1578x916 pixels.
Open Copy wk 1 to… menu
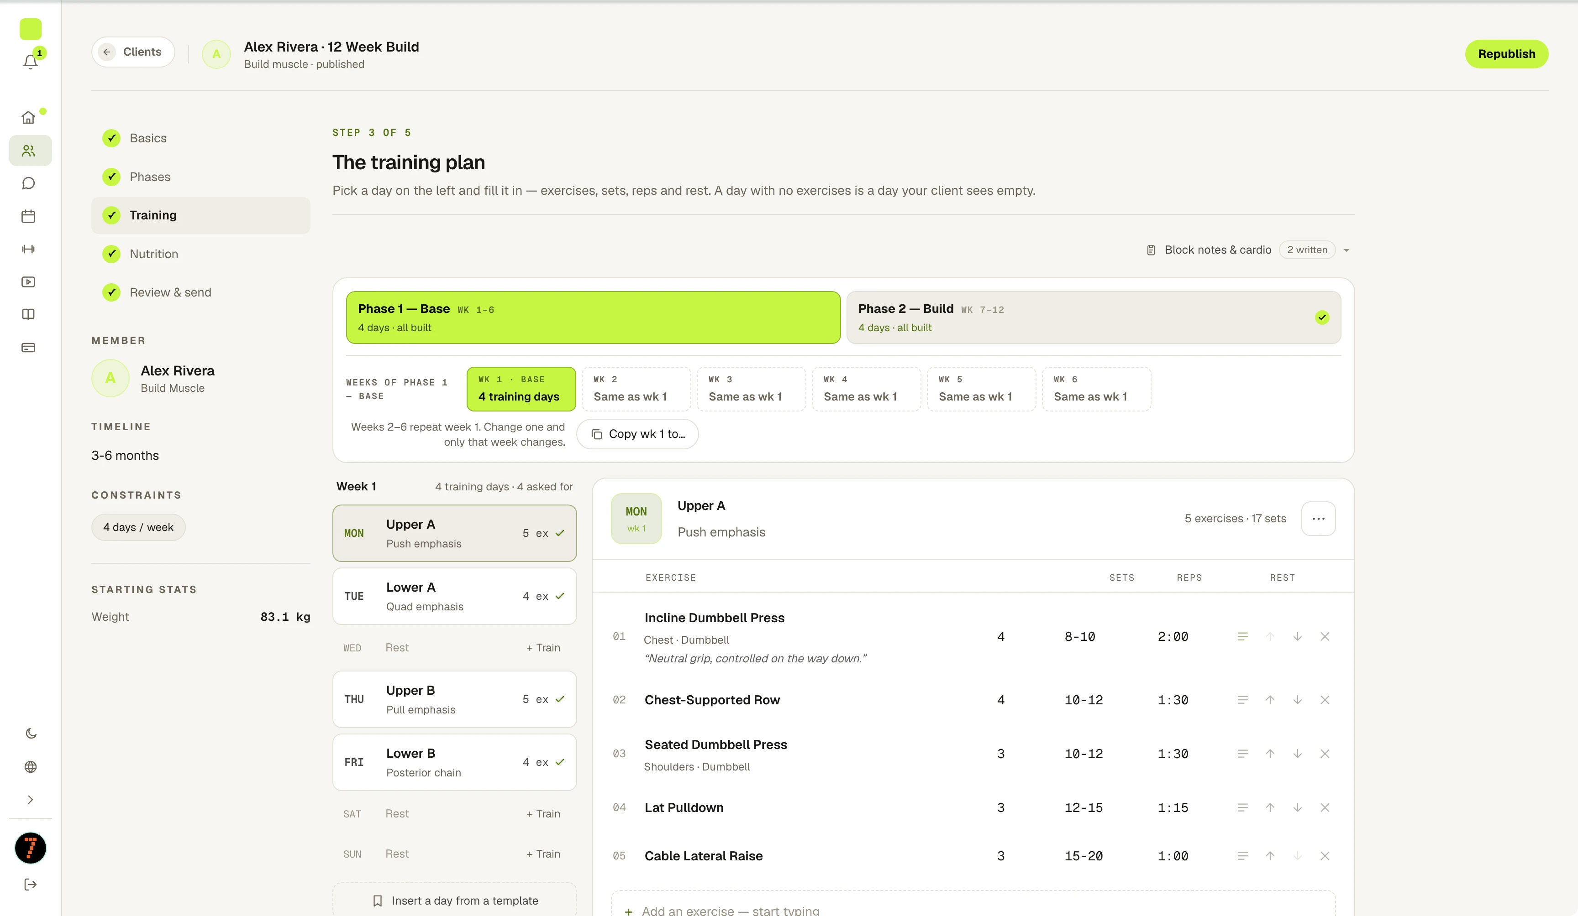point(637,434)
